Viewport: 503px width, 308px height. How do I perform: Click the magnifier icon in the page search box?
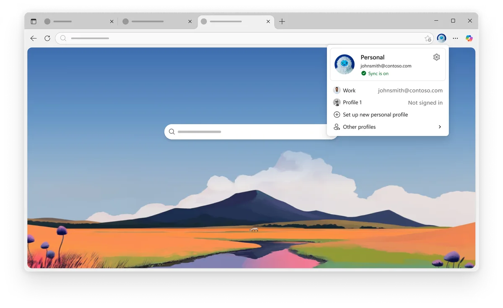[x=172, y=132]
